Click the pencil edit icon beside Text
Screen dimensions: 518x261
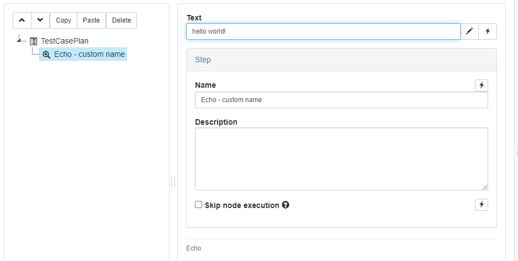(469, 31)
